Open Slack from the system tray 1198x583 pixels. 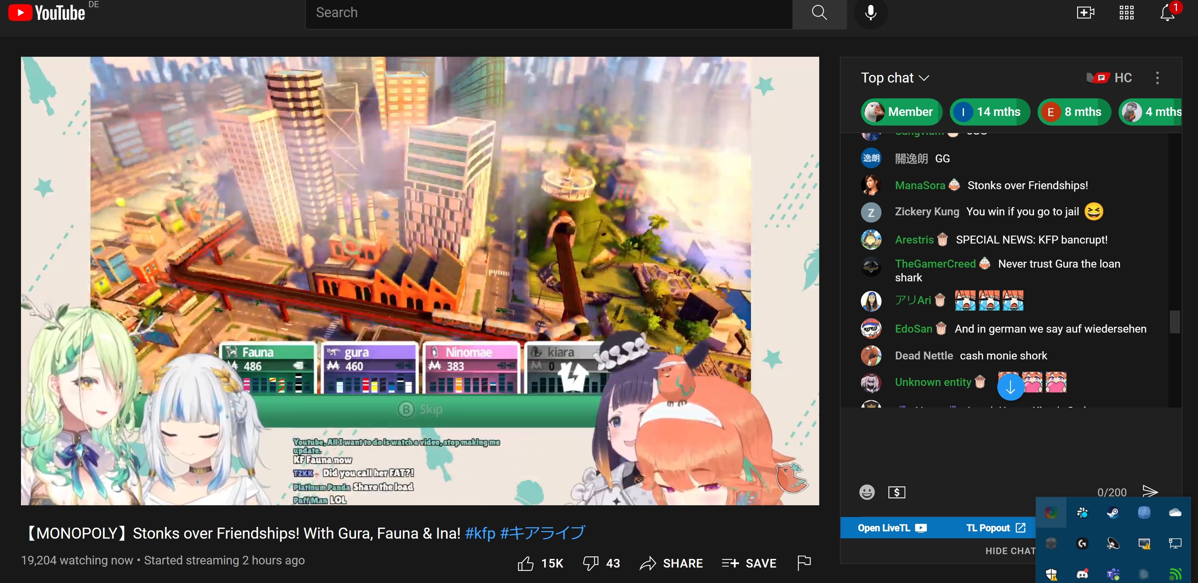click(x=1082, y=512)
